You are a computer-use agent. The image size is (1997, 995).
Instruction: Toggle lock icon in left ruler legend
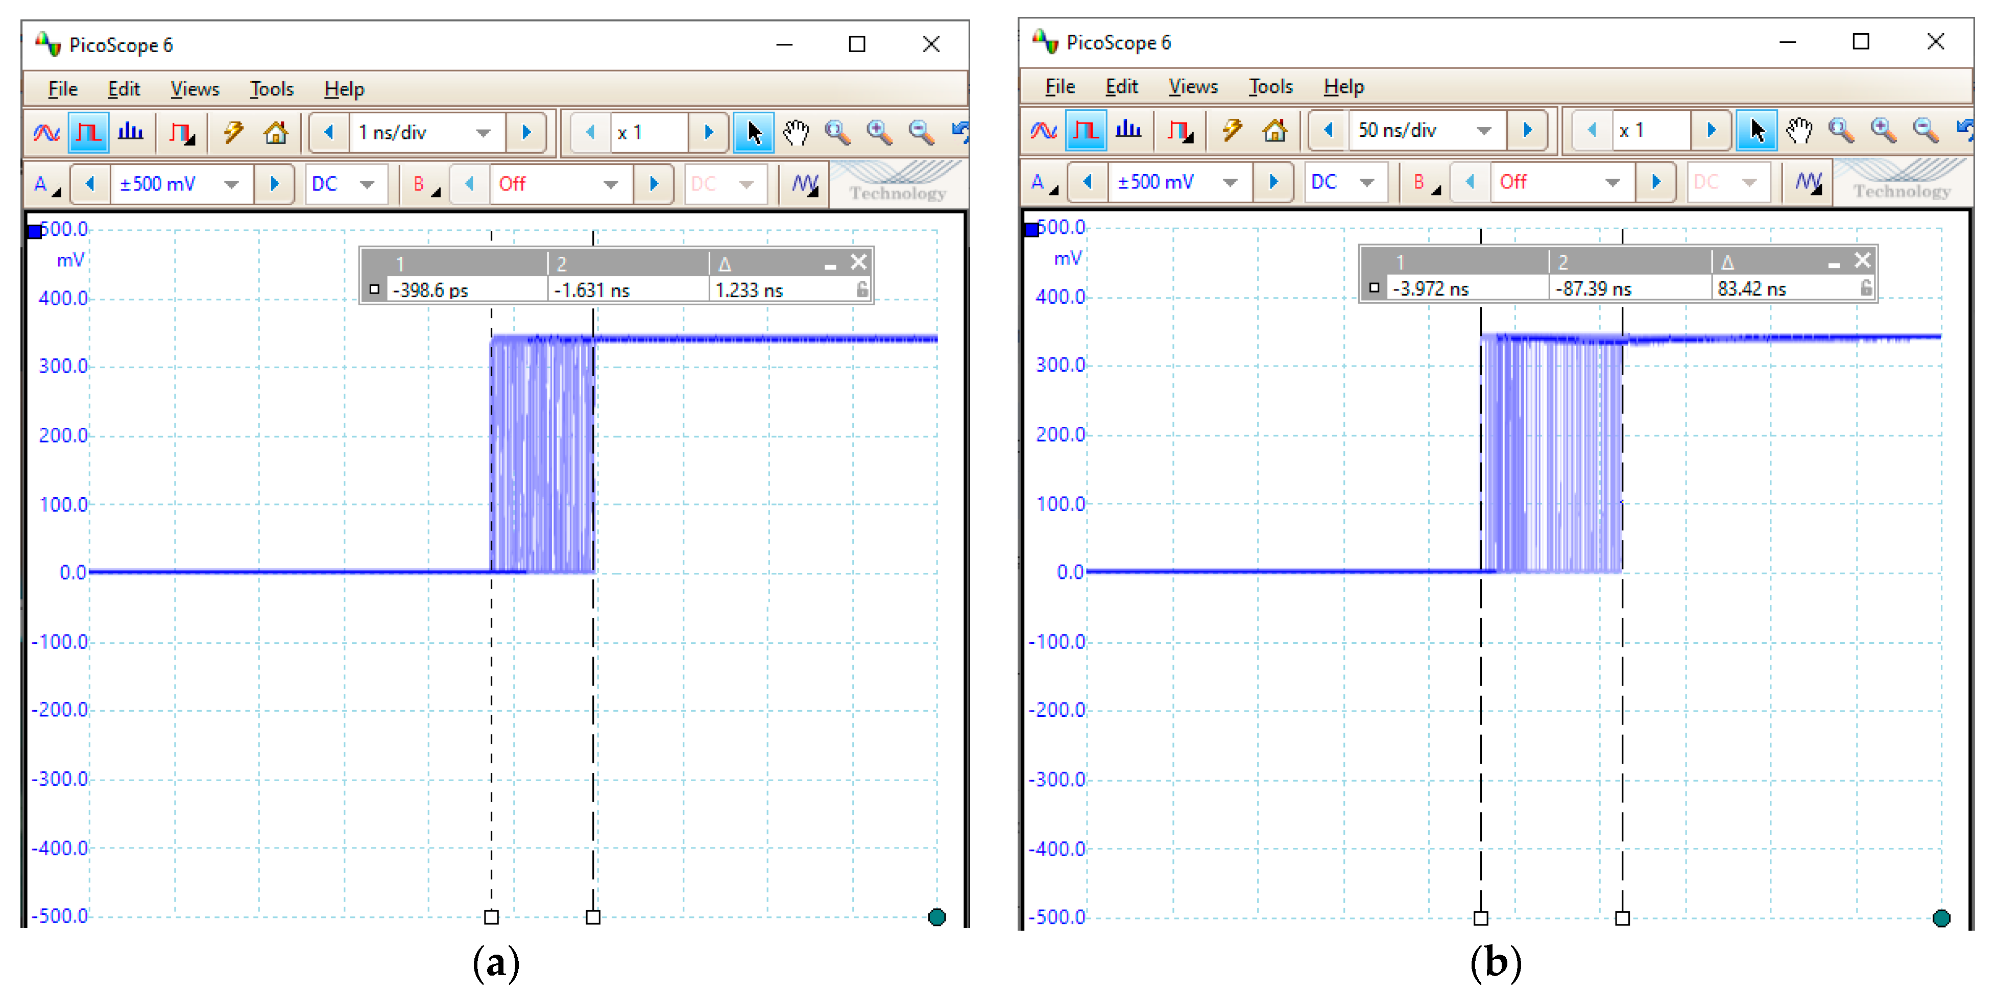tap(862, 290)
